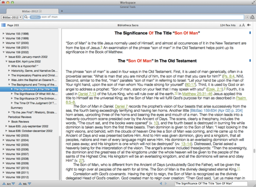The width and height of the screenshot is (256, 187).
Task: Click the workspace tools icon at toolbar right
Action: [x=253, y=17]
